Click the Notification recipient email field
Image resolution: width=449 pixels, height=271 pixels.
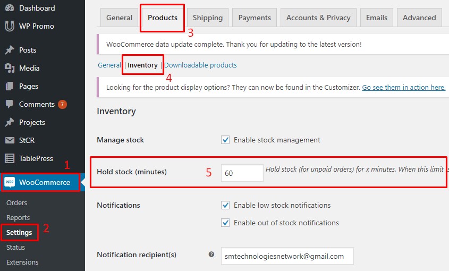click(x=287, y=256)
